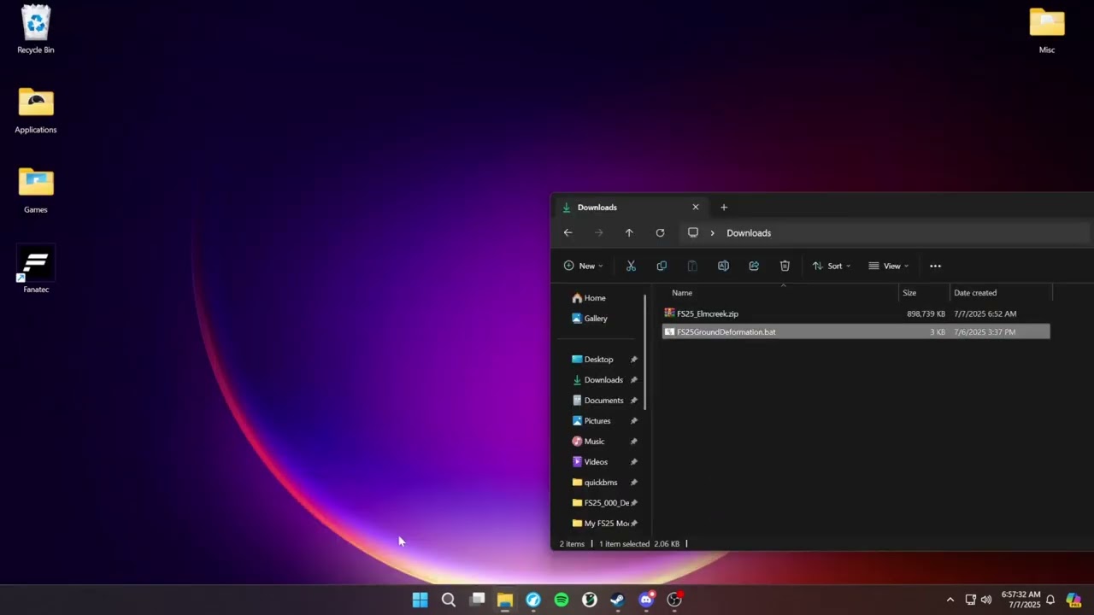Open the Copilot icon in the tray corner

coord(1073,600)
